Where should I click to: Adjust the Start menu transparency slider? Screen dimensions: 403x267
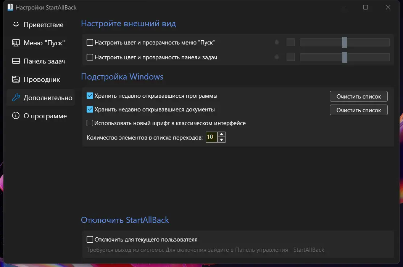click(345, 42)
